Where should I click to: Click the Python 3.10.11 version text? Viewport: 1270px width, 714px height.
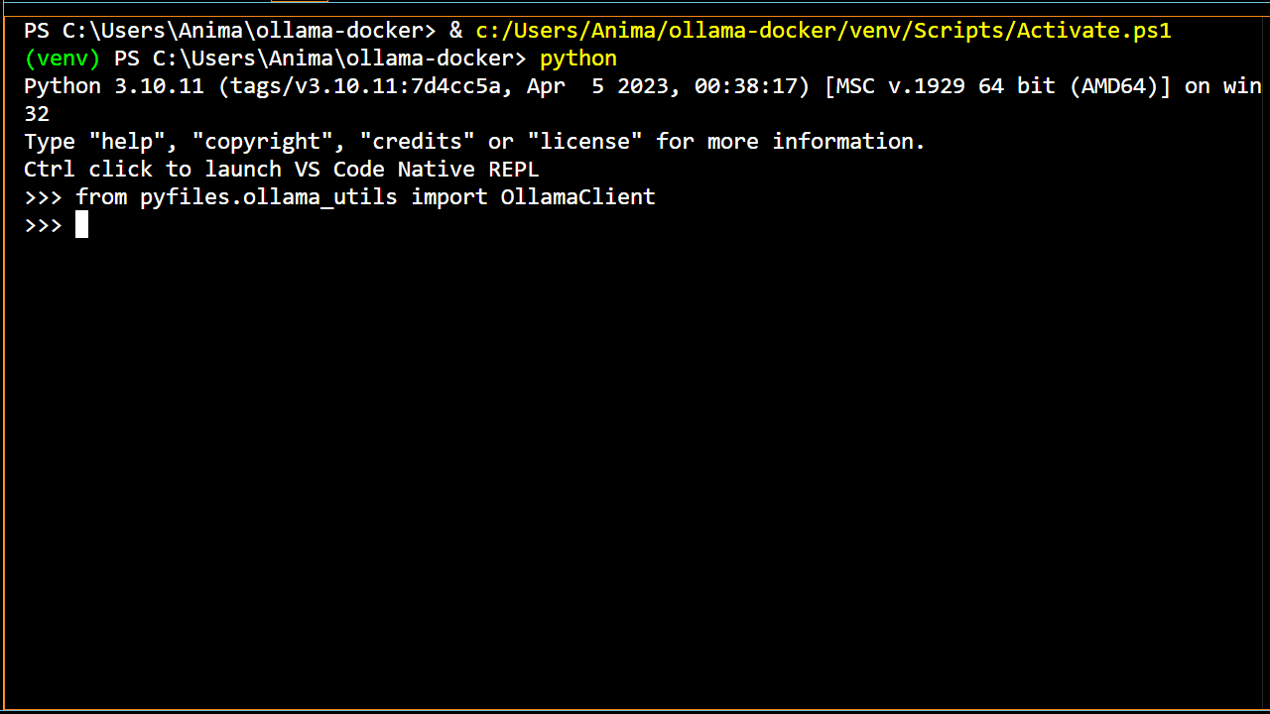(114, 86)
